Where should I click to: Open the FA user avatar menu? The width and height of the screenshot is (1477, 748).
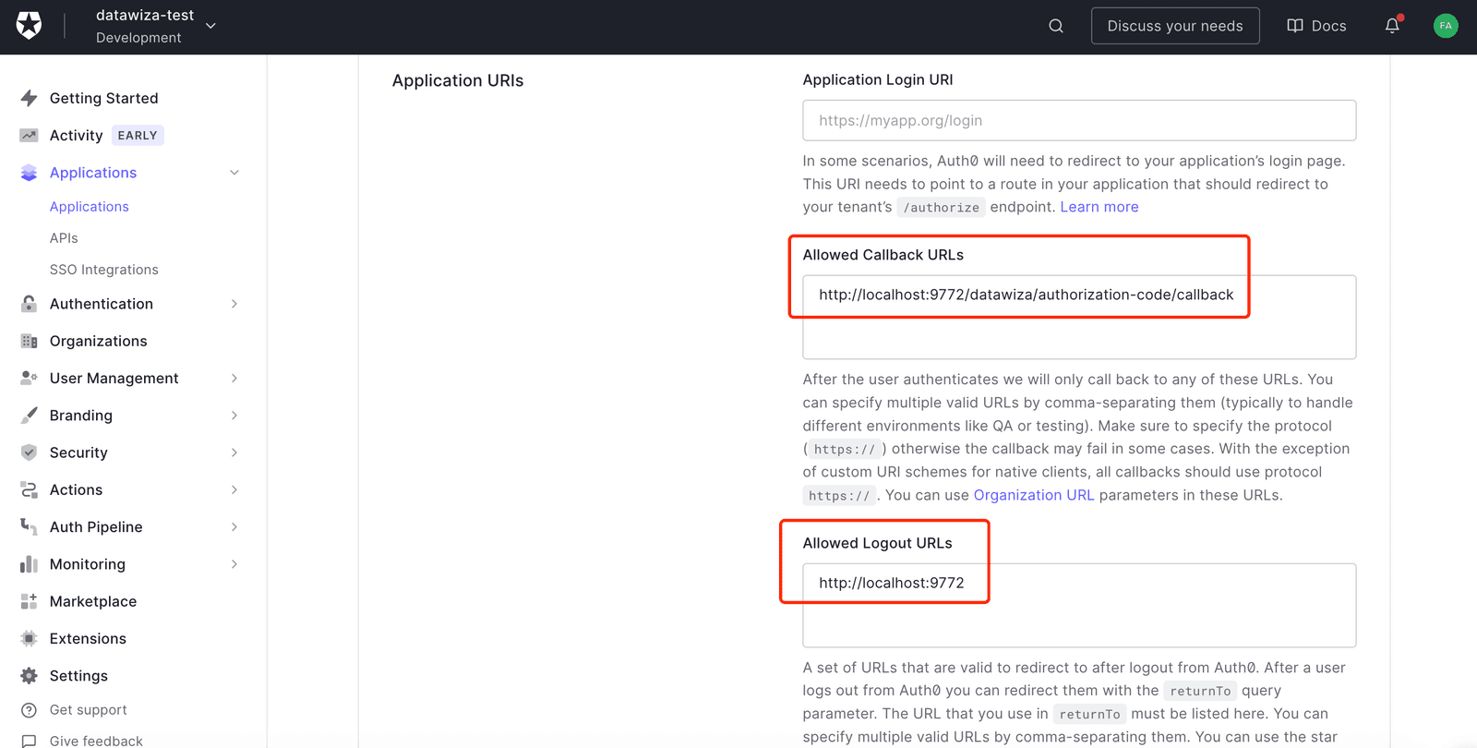(x=1446, y=26)
